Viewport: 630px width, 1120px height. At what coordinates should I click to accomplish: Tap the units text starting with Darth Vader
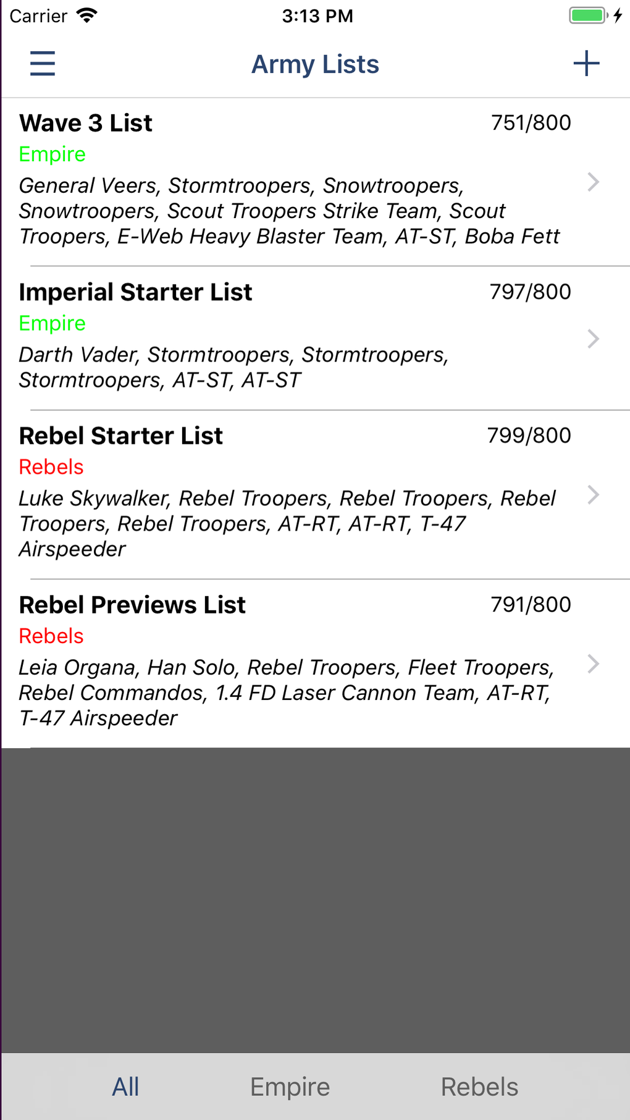233,367
